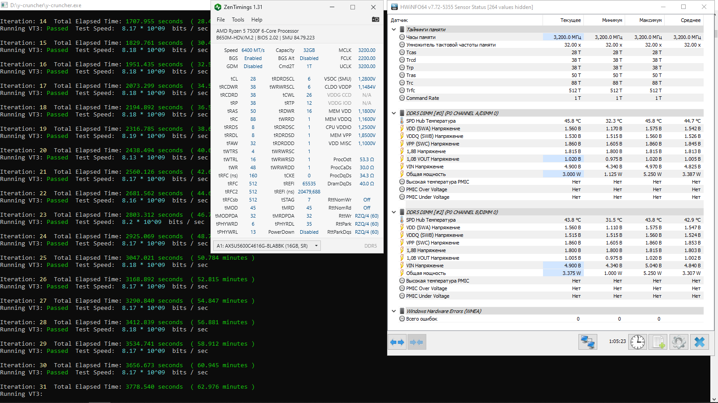This screenshot has width=718, height=403.
Task: Open the A1 DIMM selector dropdown in ZenTimings
Action: pos(267,246)
